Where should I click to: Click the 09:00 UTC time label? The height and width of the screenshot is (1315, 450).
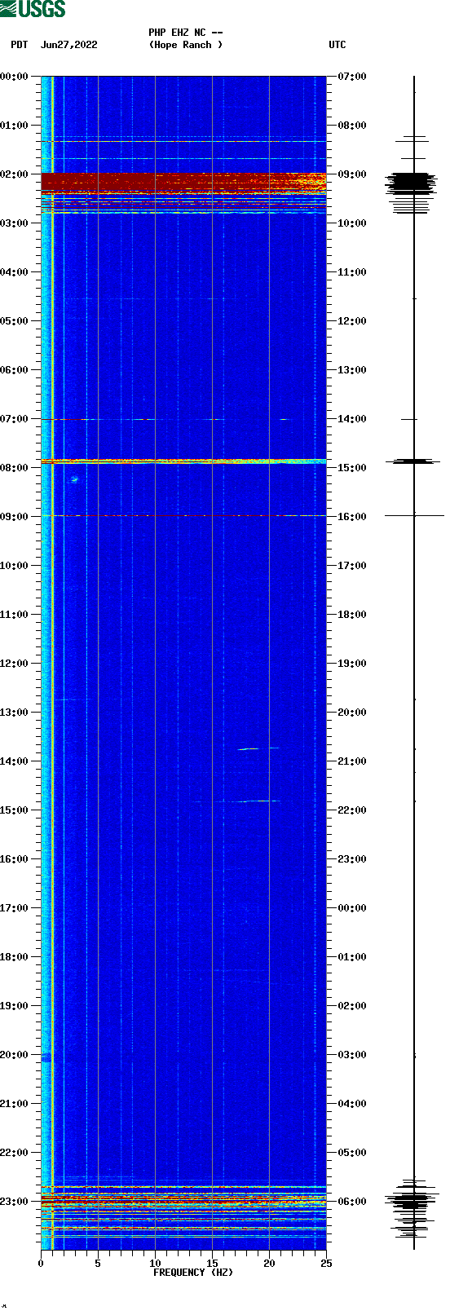coord(352,174)
